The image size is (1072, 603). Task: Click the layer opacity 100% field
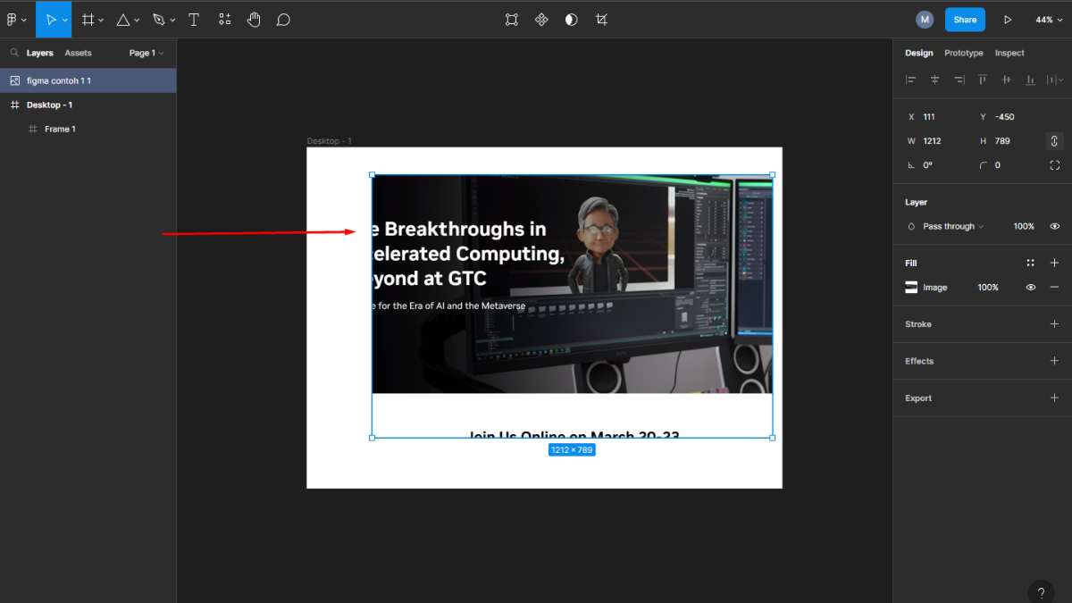click(1024, 227)
